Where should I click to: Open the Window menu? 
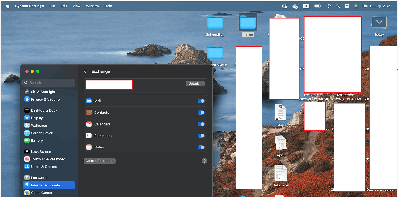click(x=92, y=6)
